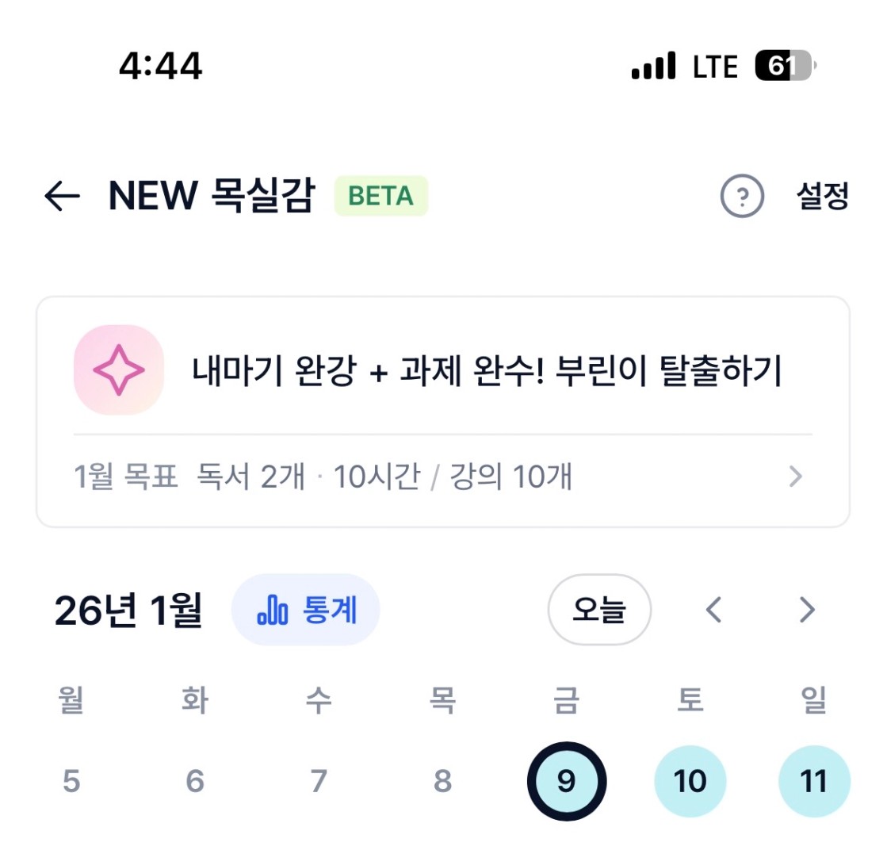Expand the January goal details chevron

796,477
